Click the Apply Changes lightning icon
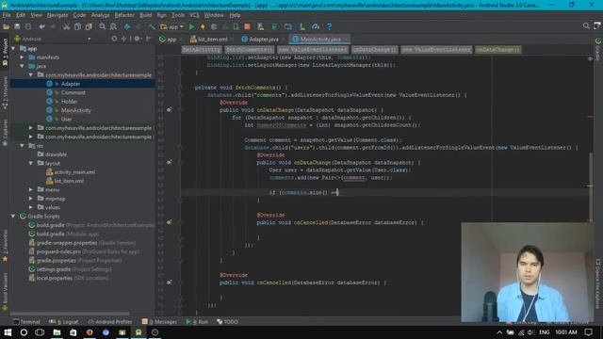 (x=203, y=26)
